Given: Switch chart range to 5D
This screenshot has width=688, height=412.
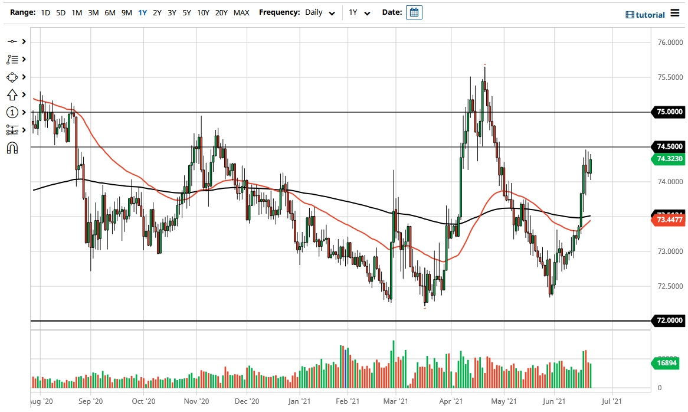Looking at the screenshot, I should [x=60, y=12].
